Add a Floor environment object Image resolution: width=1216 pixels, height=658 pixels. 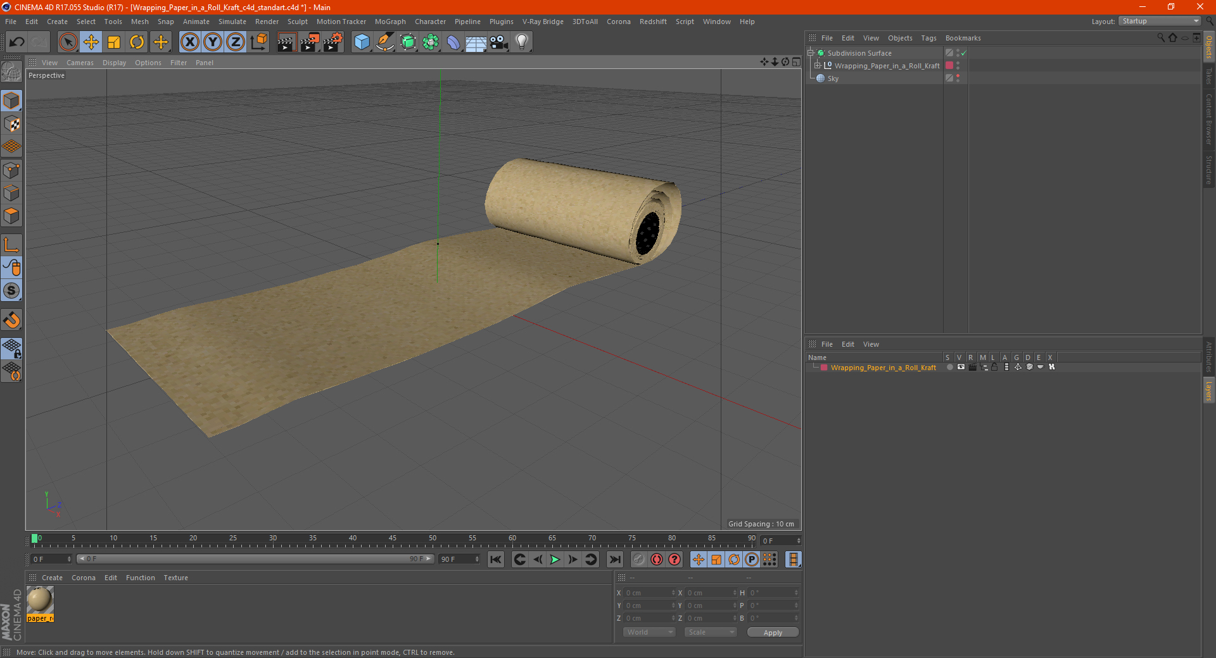pyautogui.click(x=476, y=42)
